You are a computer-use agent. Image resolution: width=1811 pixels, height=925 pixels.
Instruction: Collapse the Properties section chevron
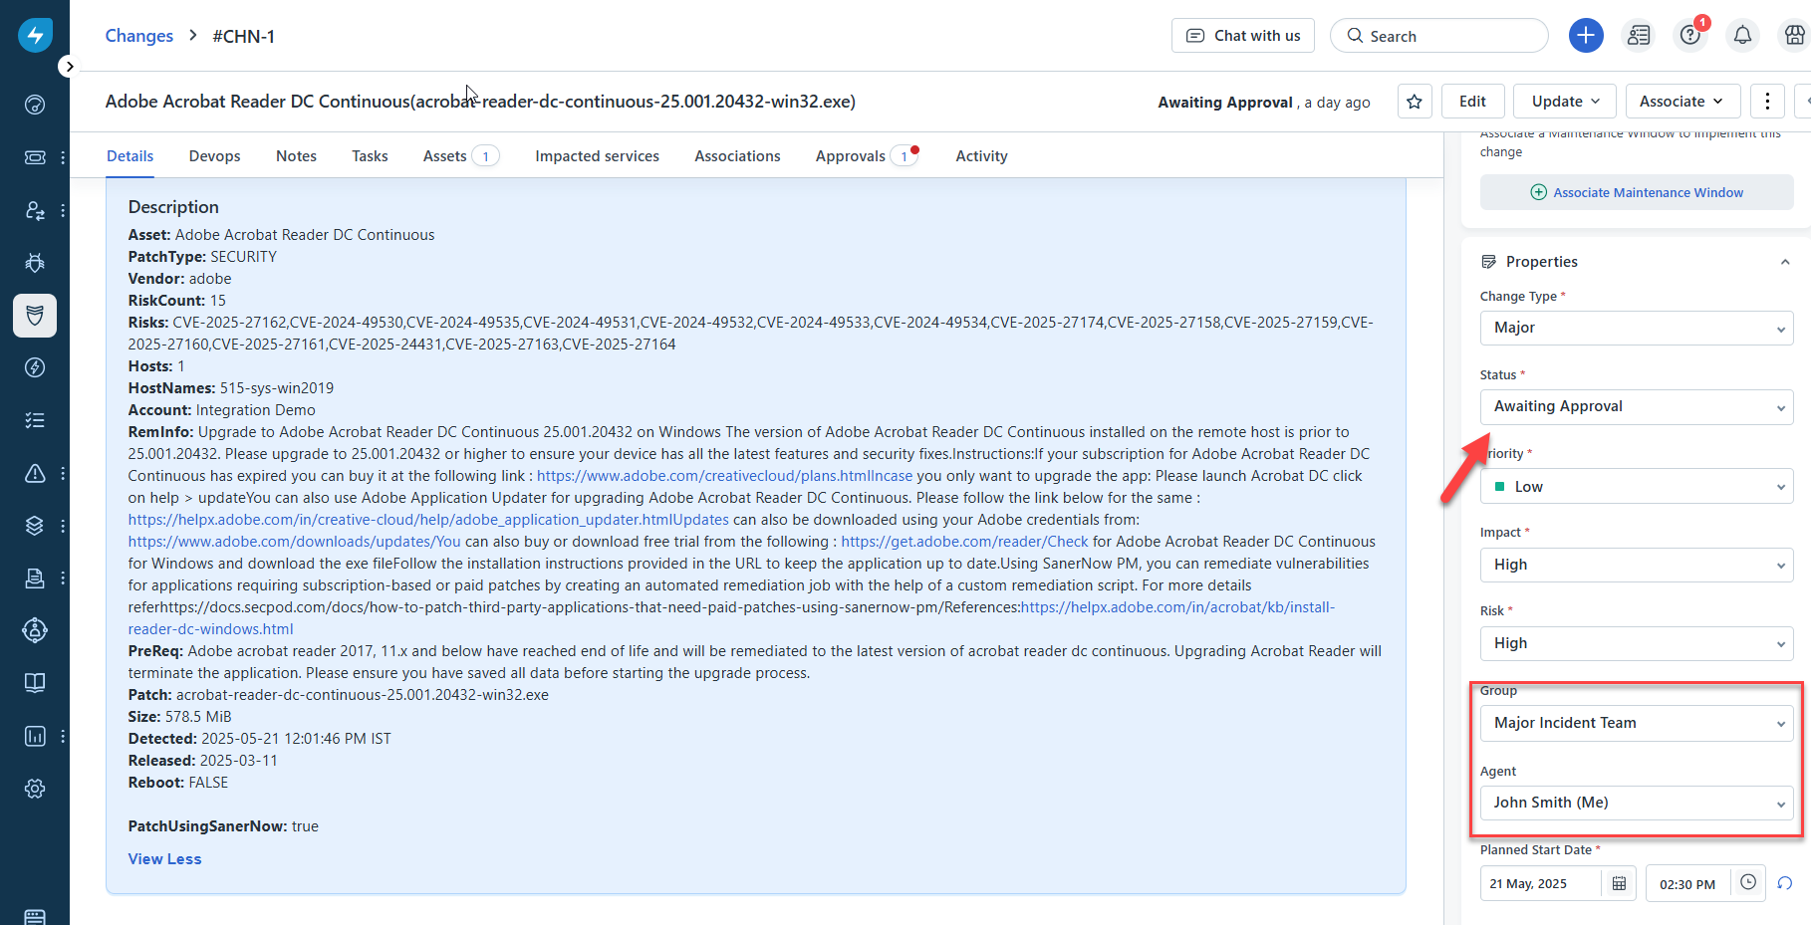click(1785, 262)
